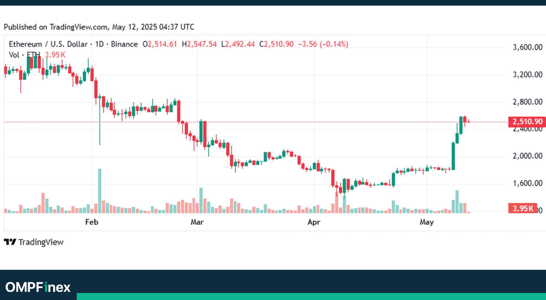
Task: Click the tallest volume bar in early February
Action: (x=100, y=191)
